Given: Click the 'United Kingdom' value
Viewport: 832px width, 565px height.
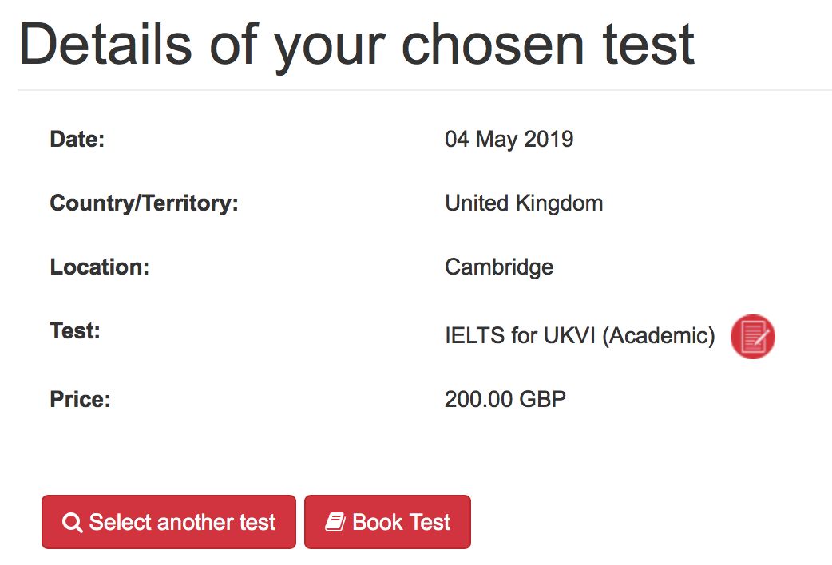Looking at the screenshot, I should click(x=524, y=203).
